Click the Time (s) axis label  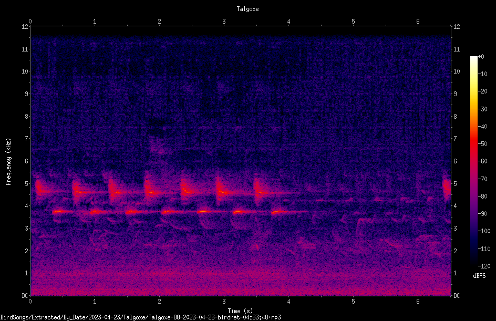click(240, 311)
